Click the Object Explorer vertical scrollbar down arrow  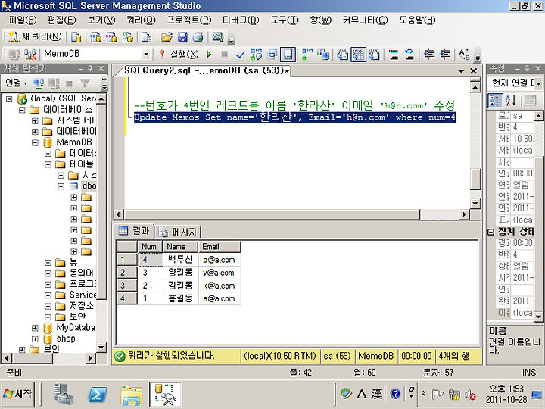tap(101, 347)
